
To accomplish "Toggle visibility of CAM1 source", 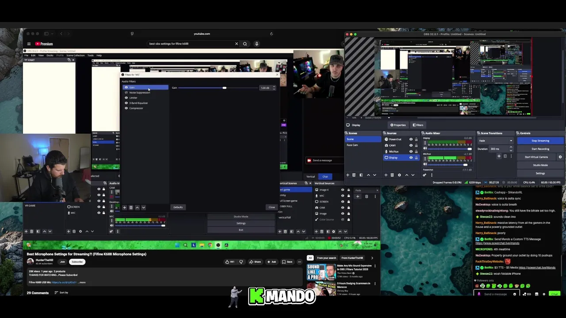I will click(x=411, y=145).
